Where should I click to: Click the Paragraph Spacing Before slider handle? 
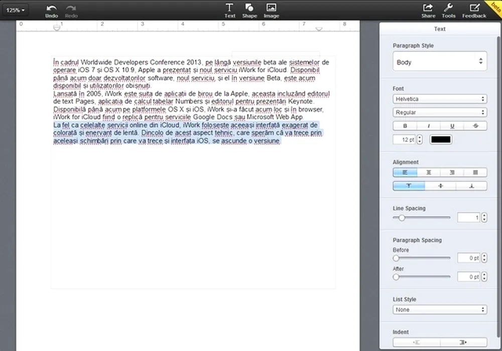coord(396,258)
